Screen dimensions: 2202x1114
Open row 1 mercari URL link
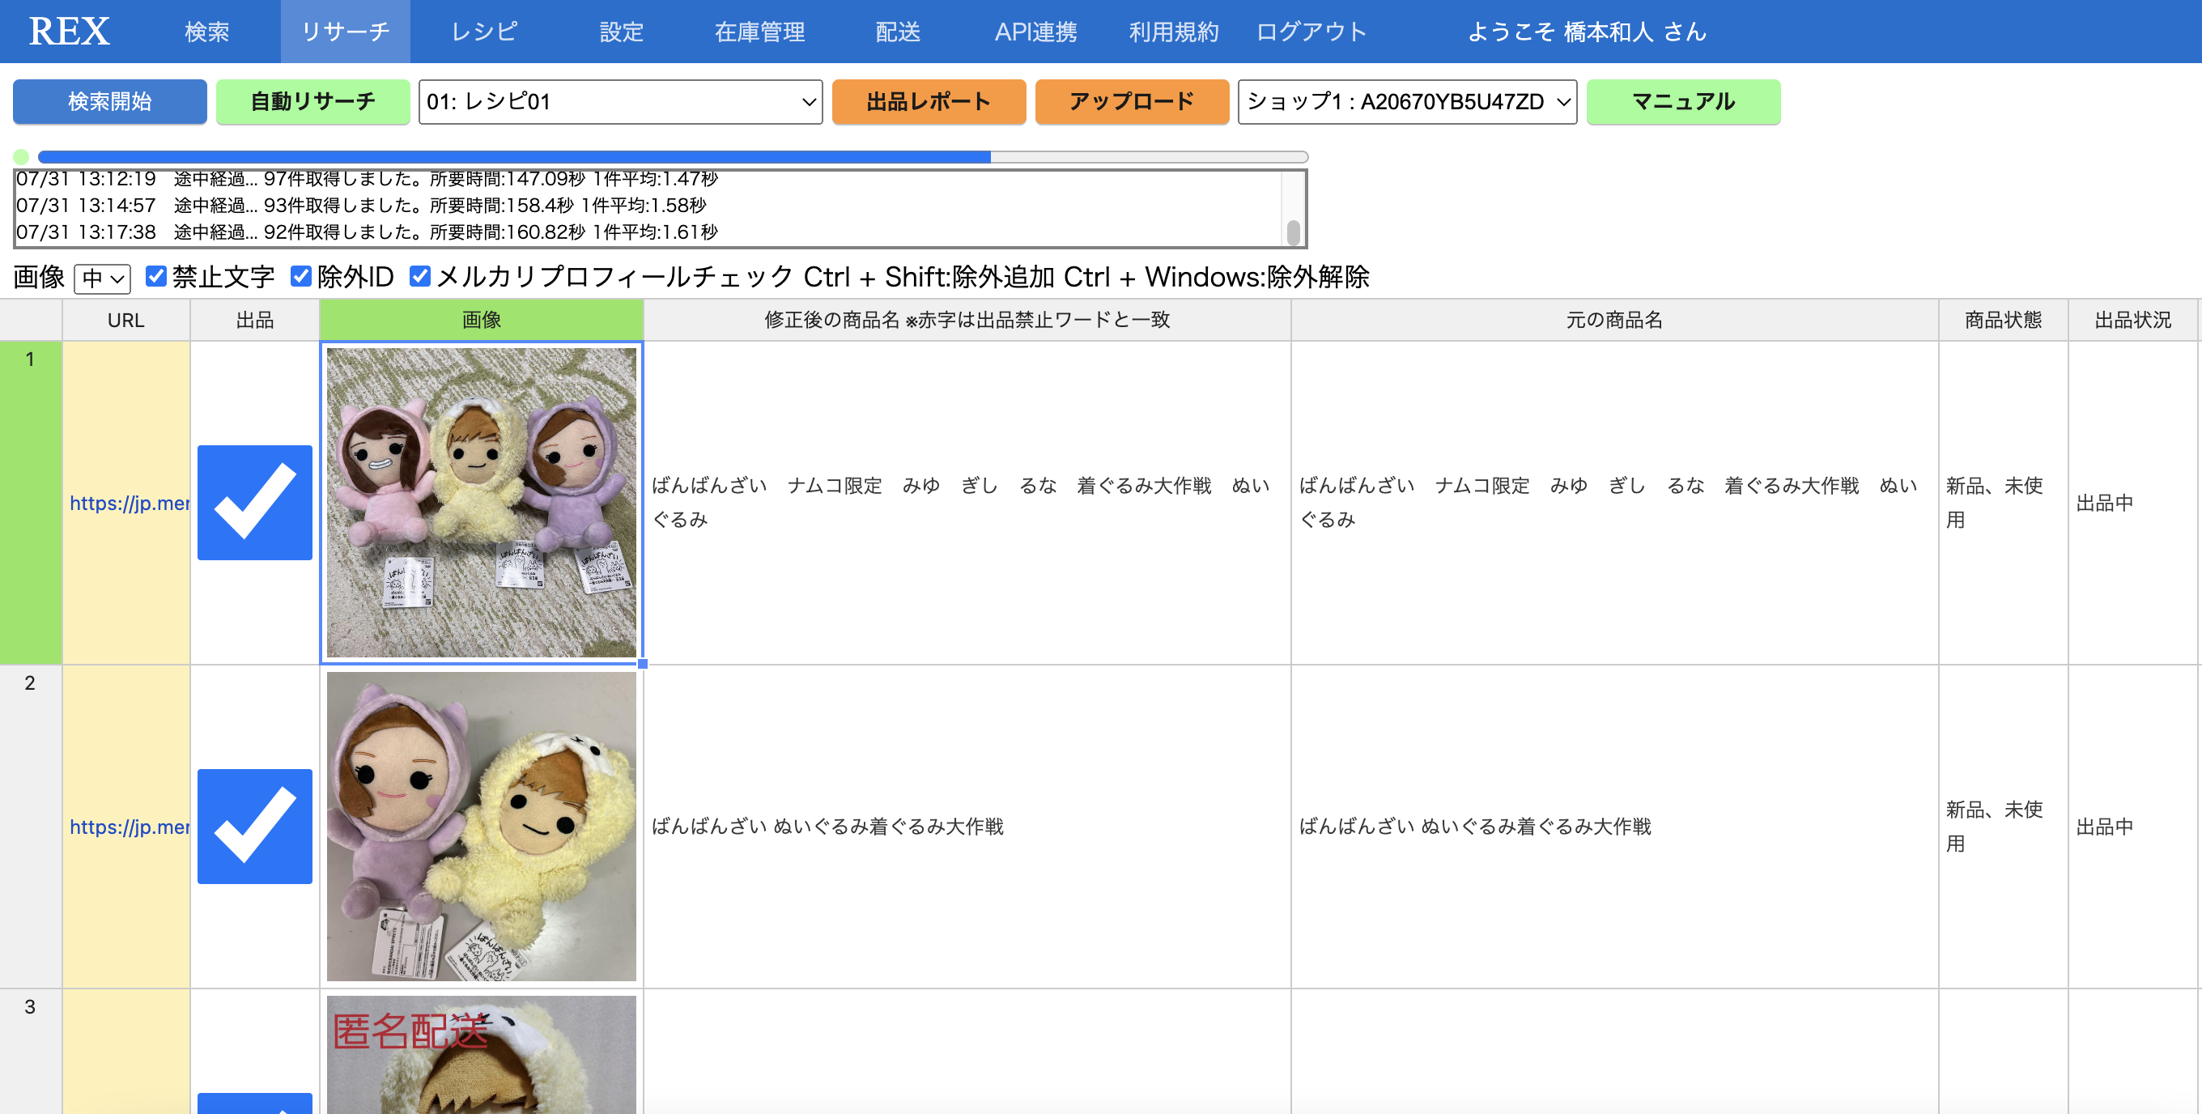pos(129,503)
